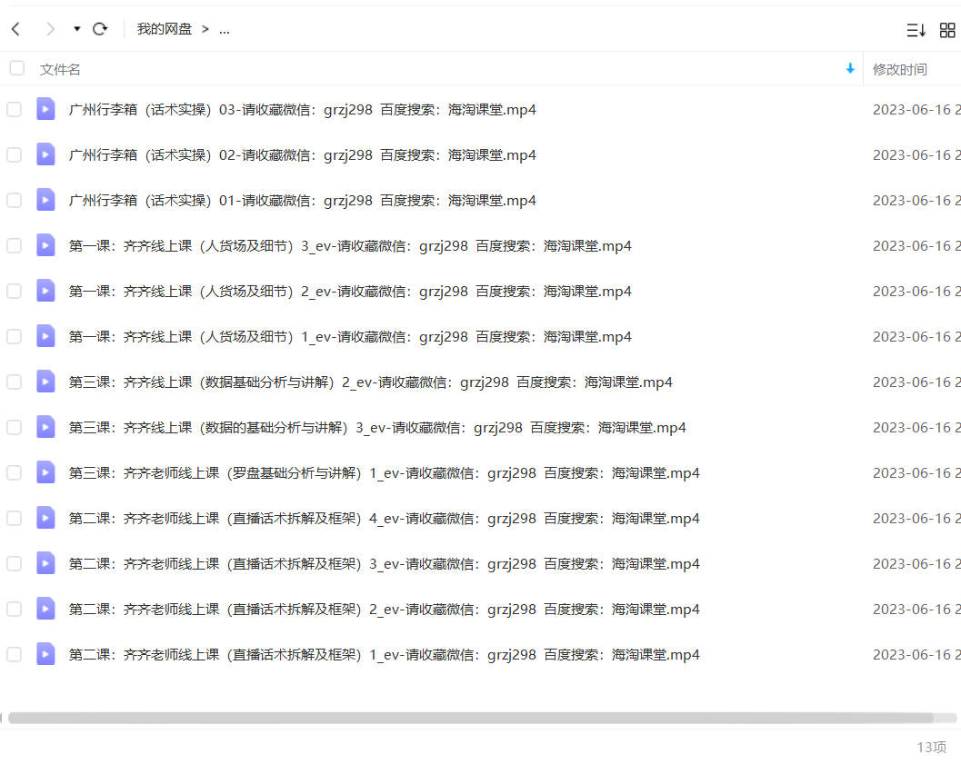
Task: Open 广州行李箱（话术实操）02 file name
Action: point(302,154)
